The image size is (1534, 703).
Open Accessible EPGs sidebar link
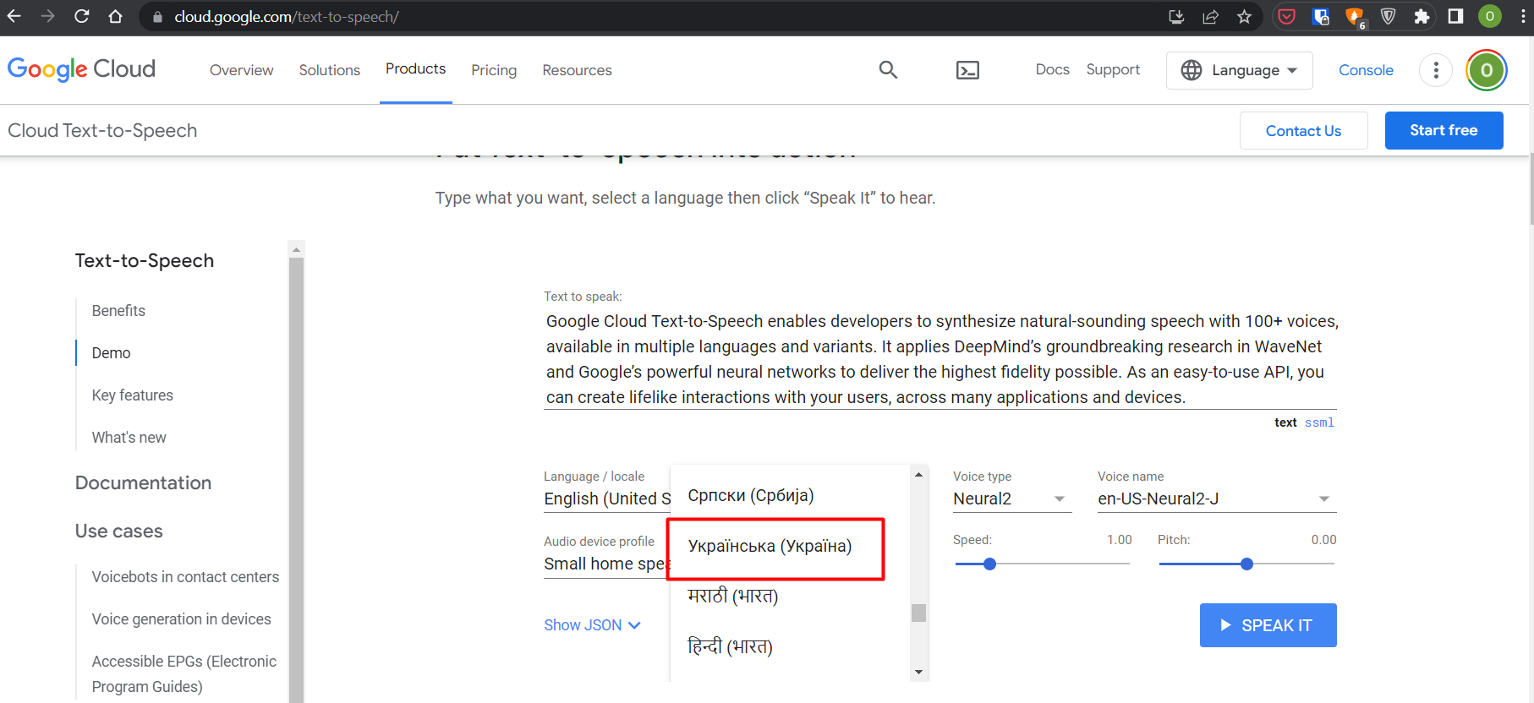point(184,674)
